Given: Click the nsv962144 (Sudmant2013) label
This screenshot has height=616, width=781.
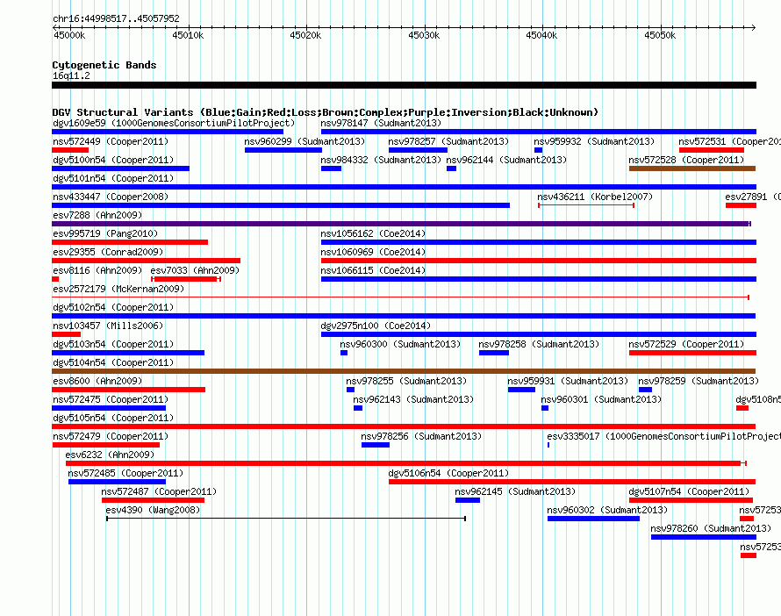Looking at the screenshot, I should [506, 160].
